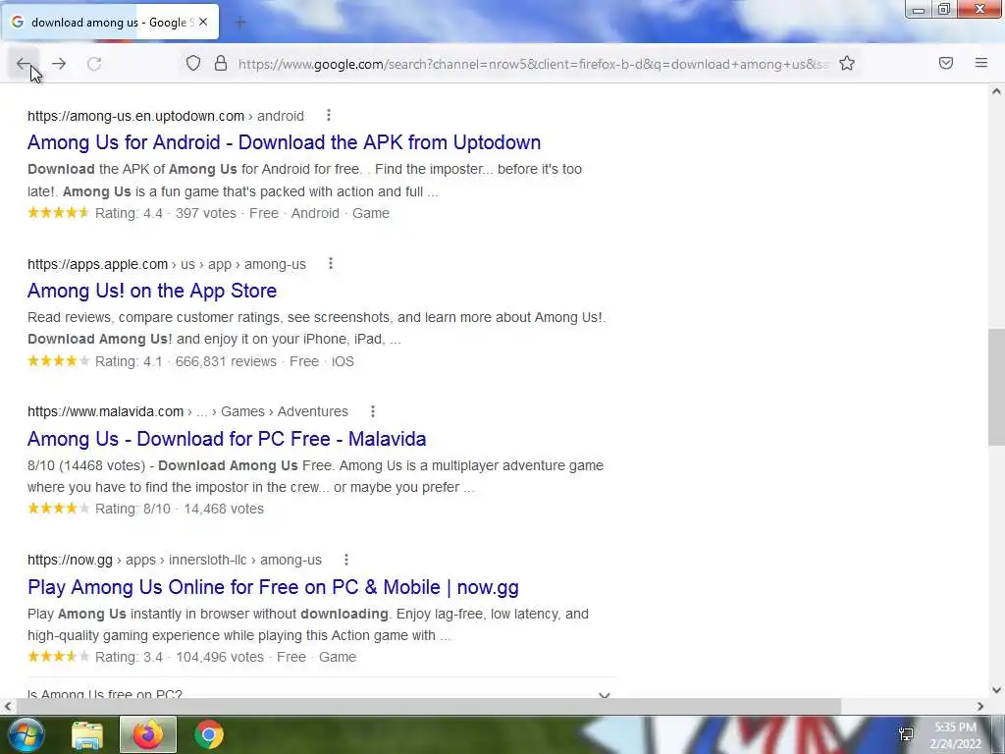Viewport: 1005px width, 754px height.
Task: Switch to Firefox in the taskbar
Action: pos(148,734)
